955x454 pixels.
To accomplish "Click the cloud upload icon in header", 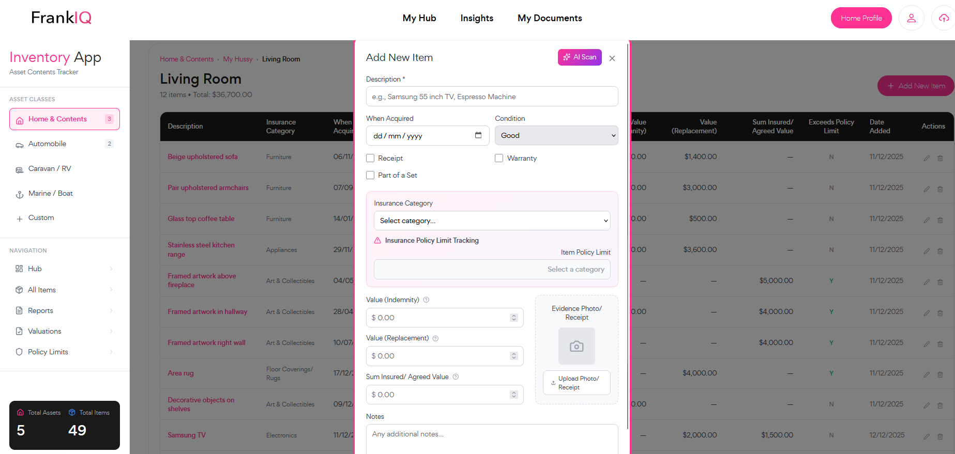I will (944, 18).
